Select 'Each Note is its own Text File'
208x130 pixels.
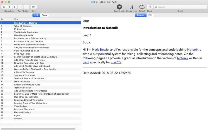point(41,41)
